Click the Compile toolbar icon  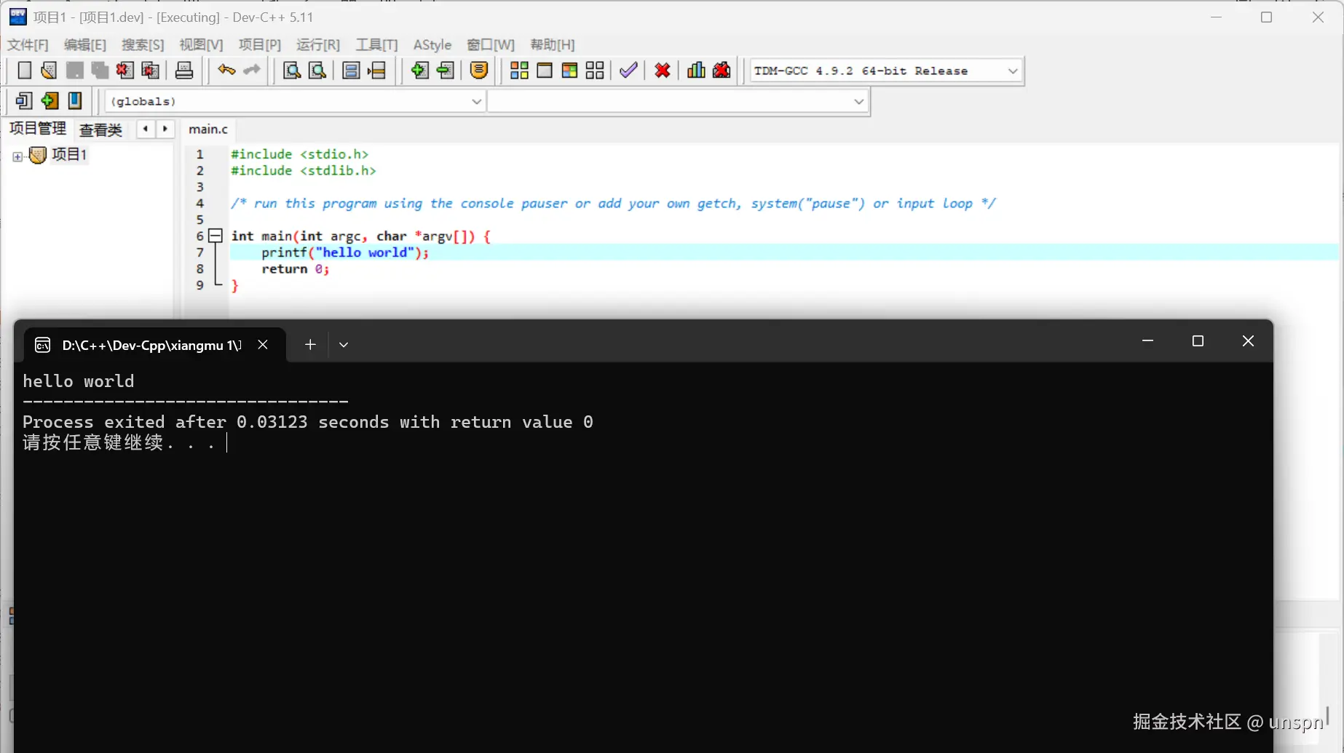point(519,71)
